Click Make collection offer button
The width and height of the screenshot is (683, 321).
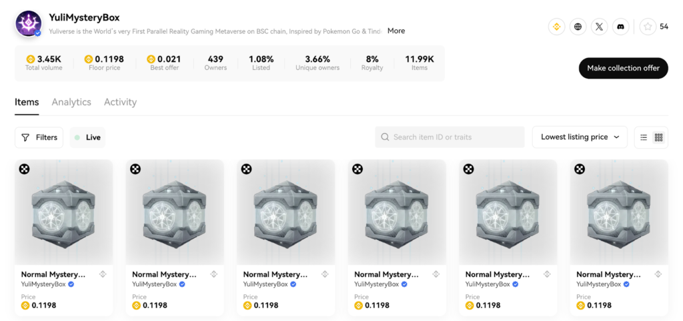[x=624, y=69]
